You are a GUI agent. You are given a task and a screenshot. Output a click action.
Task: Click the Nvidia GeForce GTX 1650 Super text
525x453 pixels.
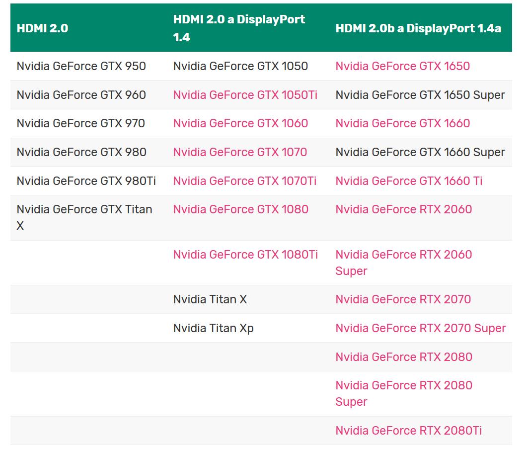[x=420, y=95]
